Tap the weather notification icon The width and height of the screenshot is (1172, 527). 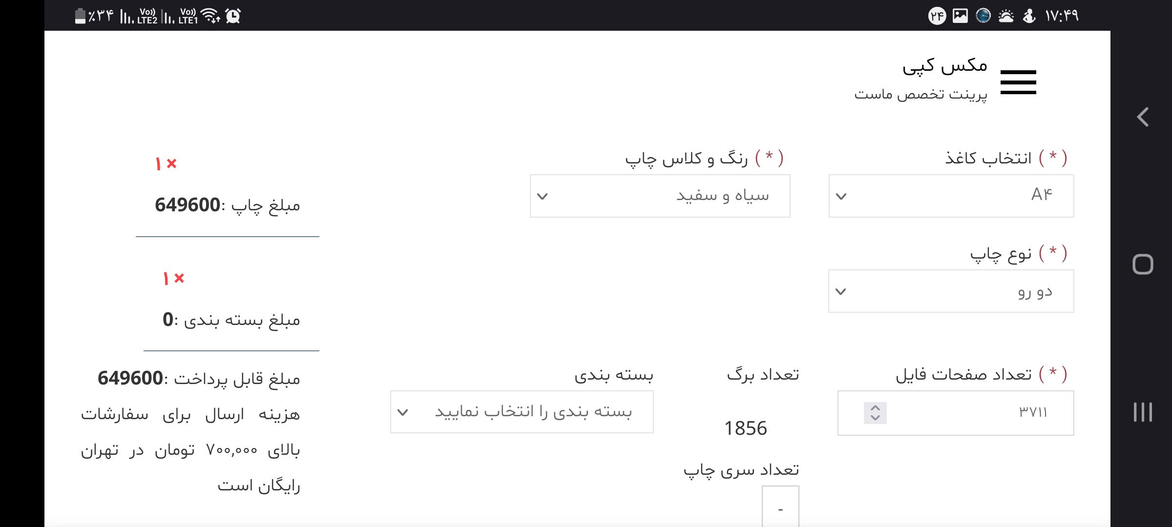click(x=1006, y=16)
